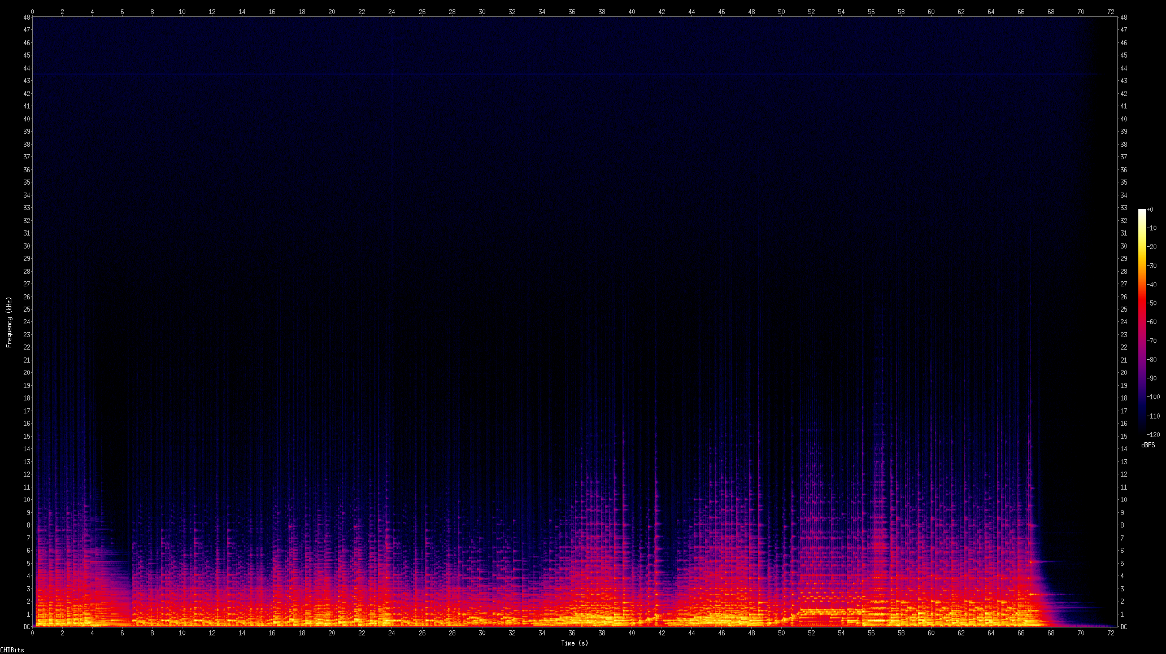
Task: Click the "-40" label on the dBFS color scale
Action: (1152, 285)
